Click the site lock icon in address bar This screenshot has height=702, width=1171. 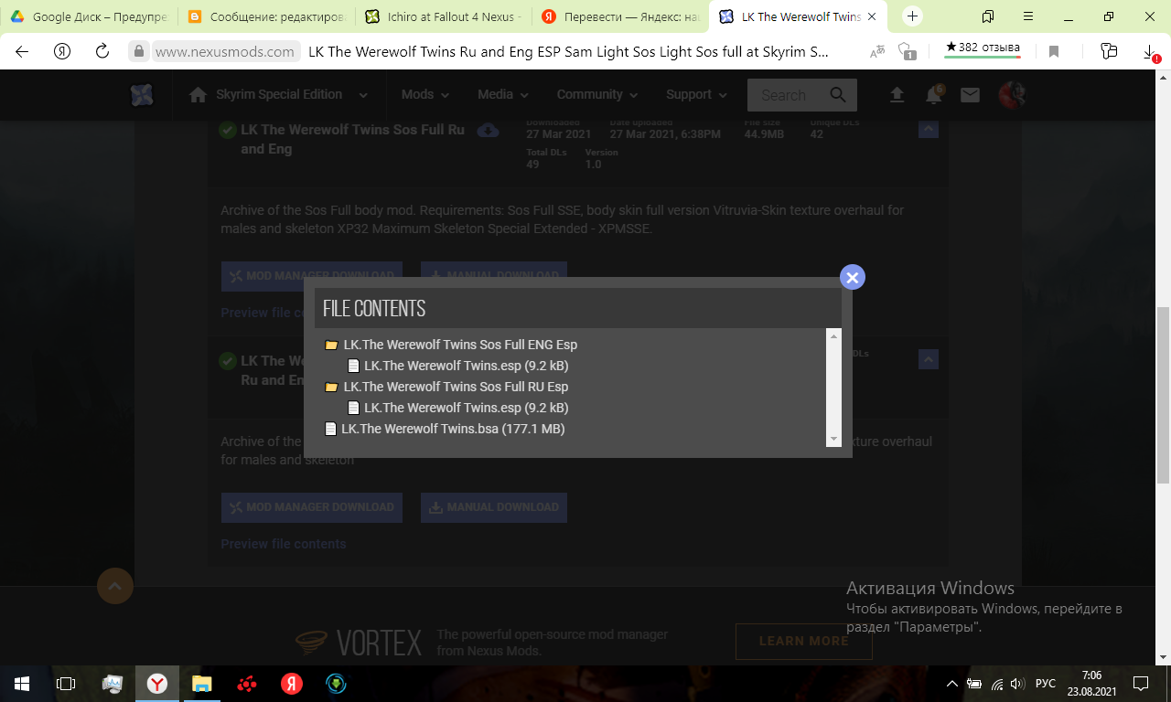click(x=139, y=52)
